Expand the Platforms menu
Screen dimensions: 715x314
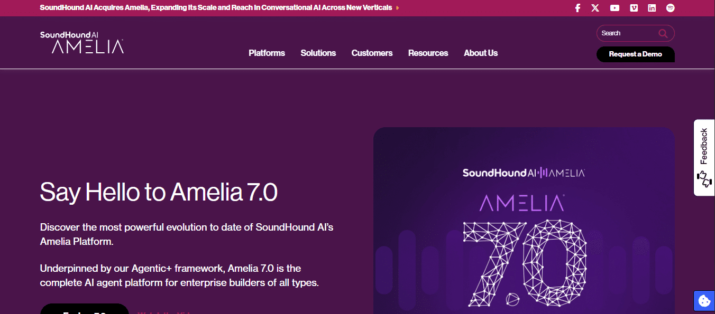pyautogui.click(x=267, y=53)
